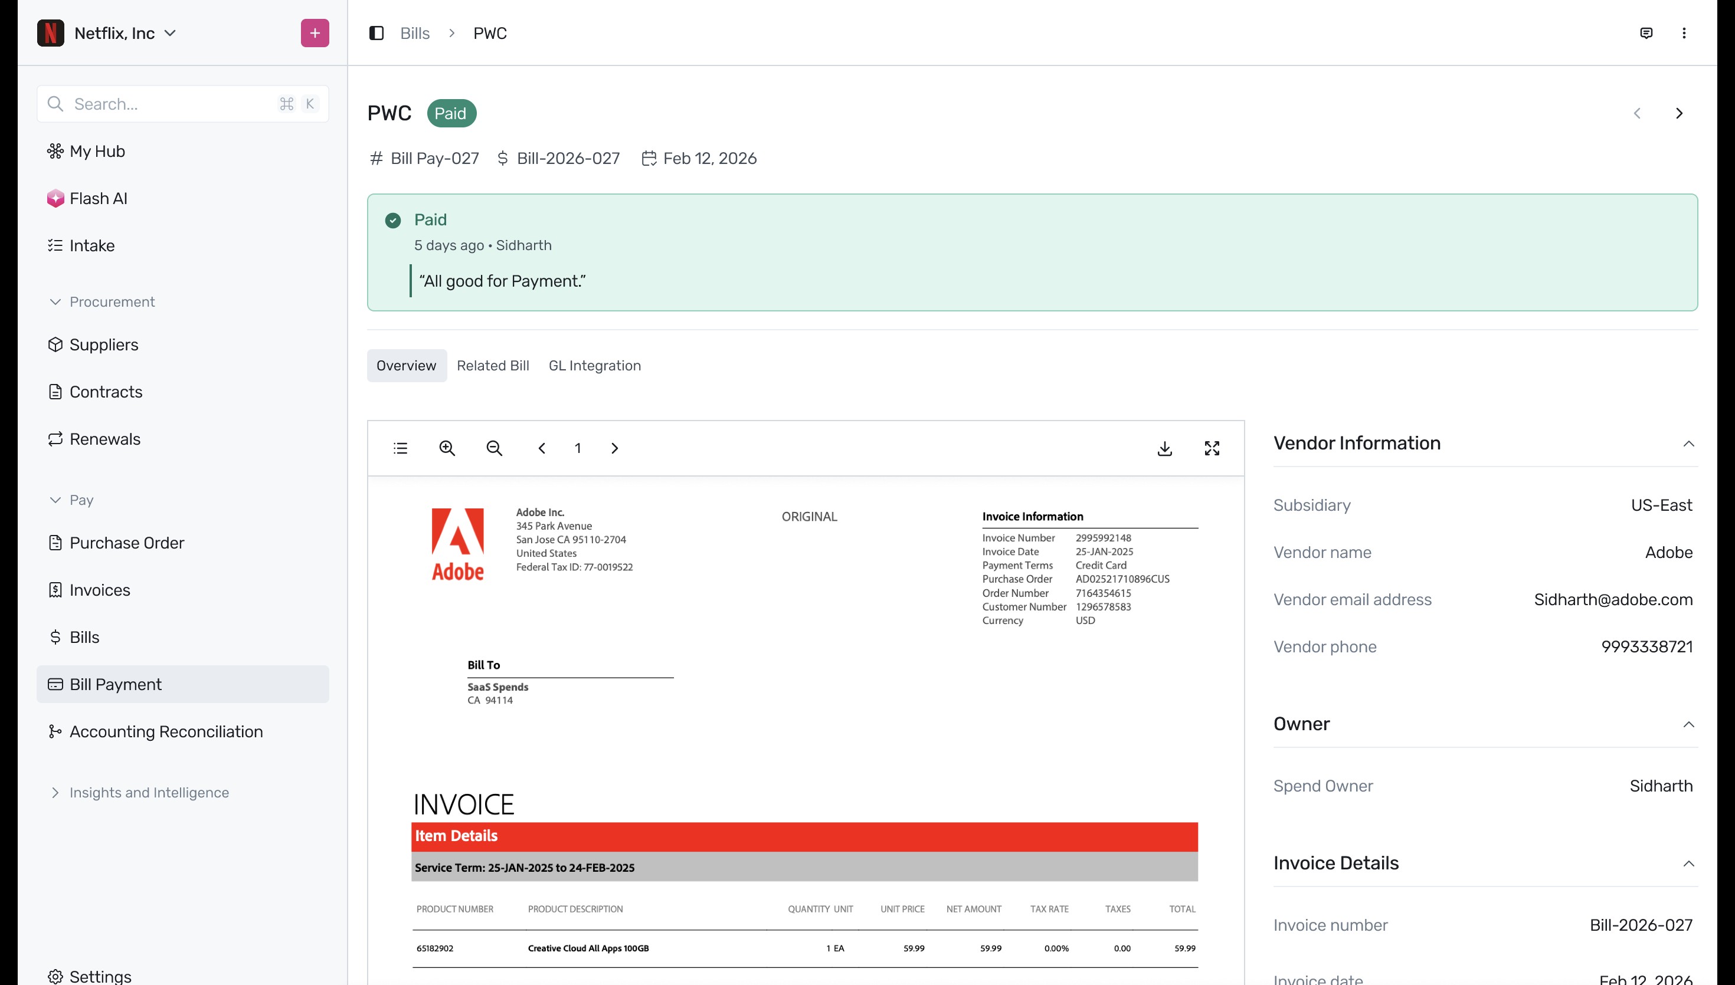Switch to the Related Bill tab
This screenshot has height=985, width=1735.
pyautogui.click(x=493, y=365)
